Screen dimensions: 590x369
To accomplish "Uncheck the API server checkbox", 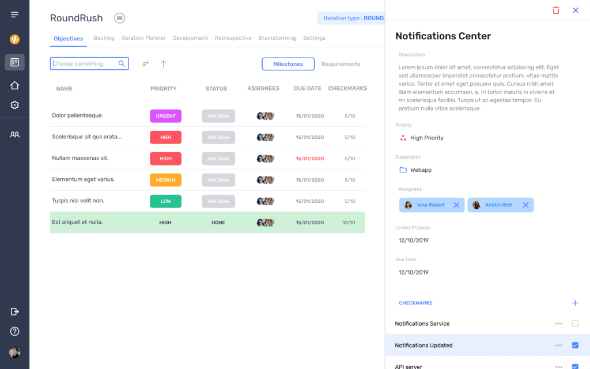I will [575, 366].
